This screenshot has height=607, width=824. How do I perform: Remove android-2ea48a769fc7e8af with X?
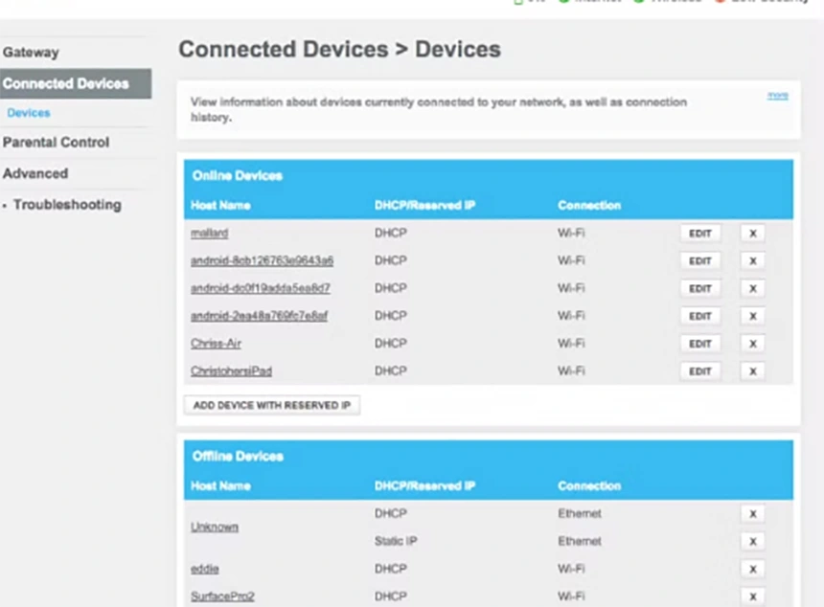click(752, 316)
